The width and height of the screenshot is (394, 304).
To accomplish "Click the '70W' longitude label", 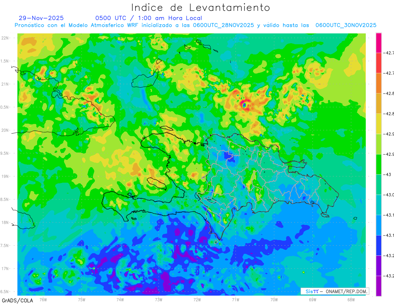I will click(x=274, y=299).
